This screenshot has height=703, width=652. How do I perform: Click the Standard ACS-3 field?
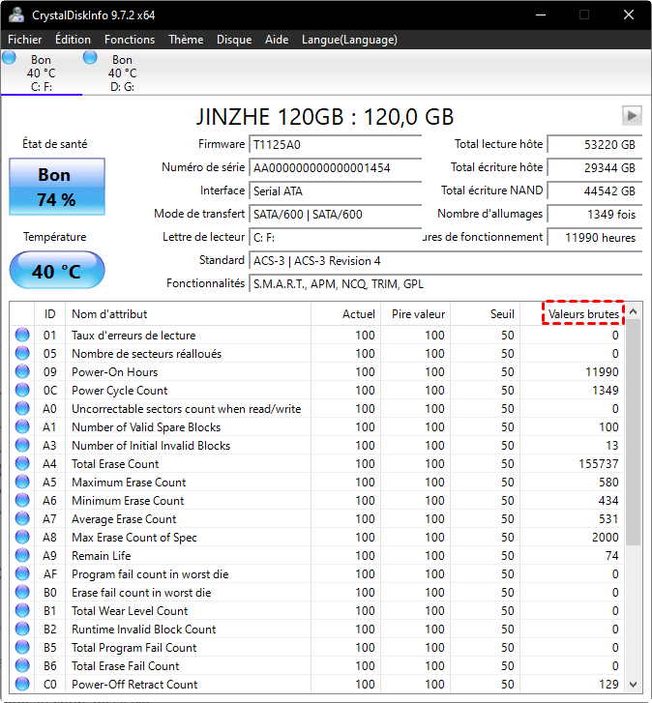pyautogui.click(x=445, y=261)
